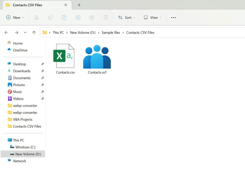Click the Share icon in toolbar

click(x=92, y=18)
